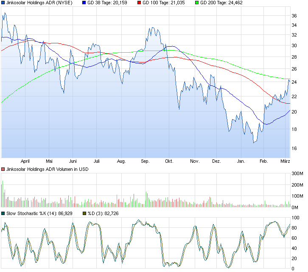
Task: Select the '%D (3): 82,726' label
Action: pyautogui.click(x=103, y=213)
